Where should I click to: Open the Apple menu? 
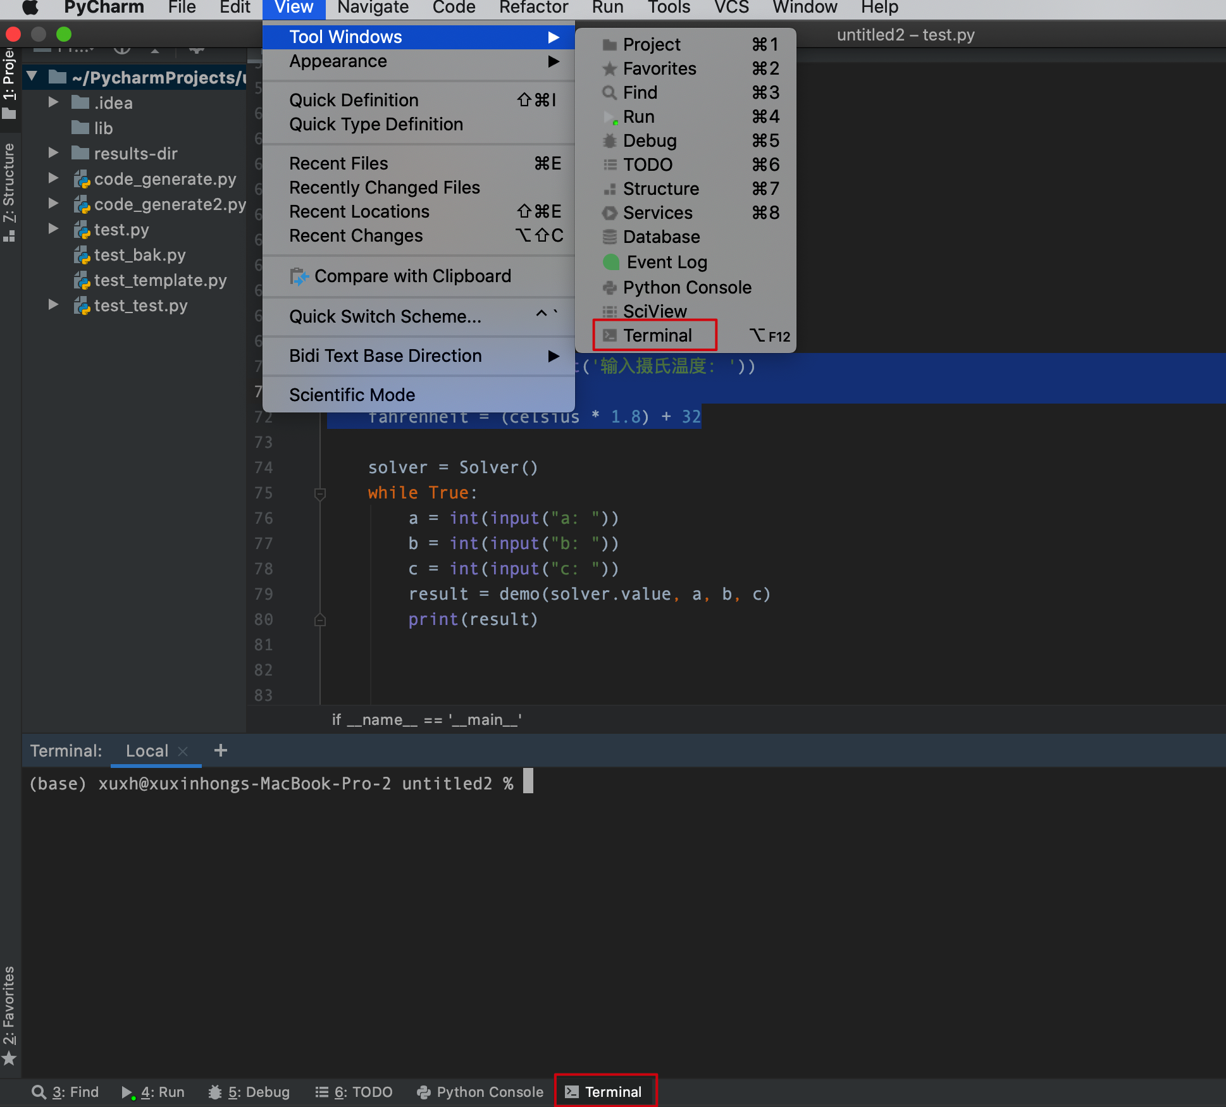pos(30,8)
